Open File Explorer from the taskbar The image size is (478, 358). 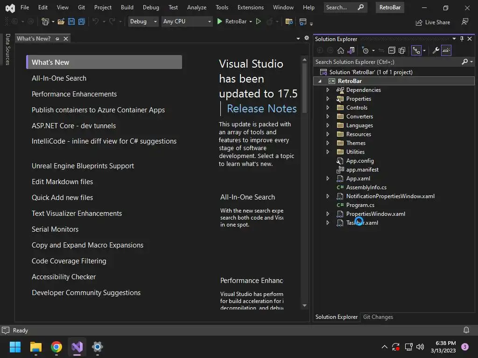pos(35,347)
